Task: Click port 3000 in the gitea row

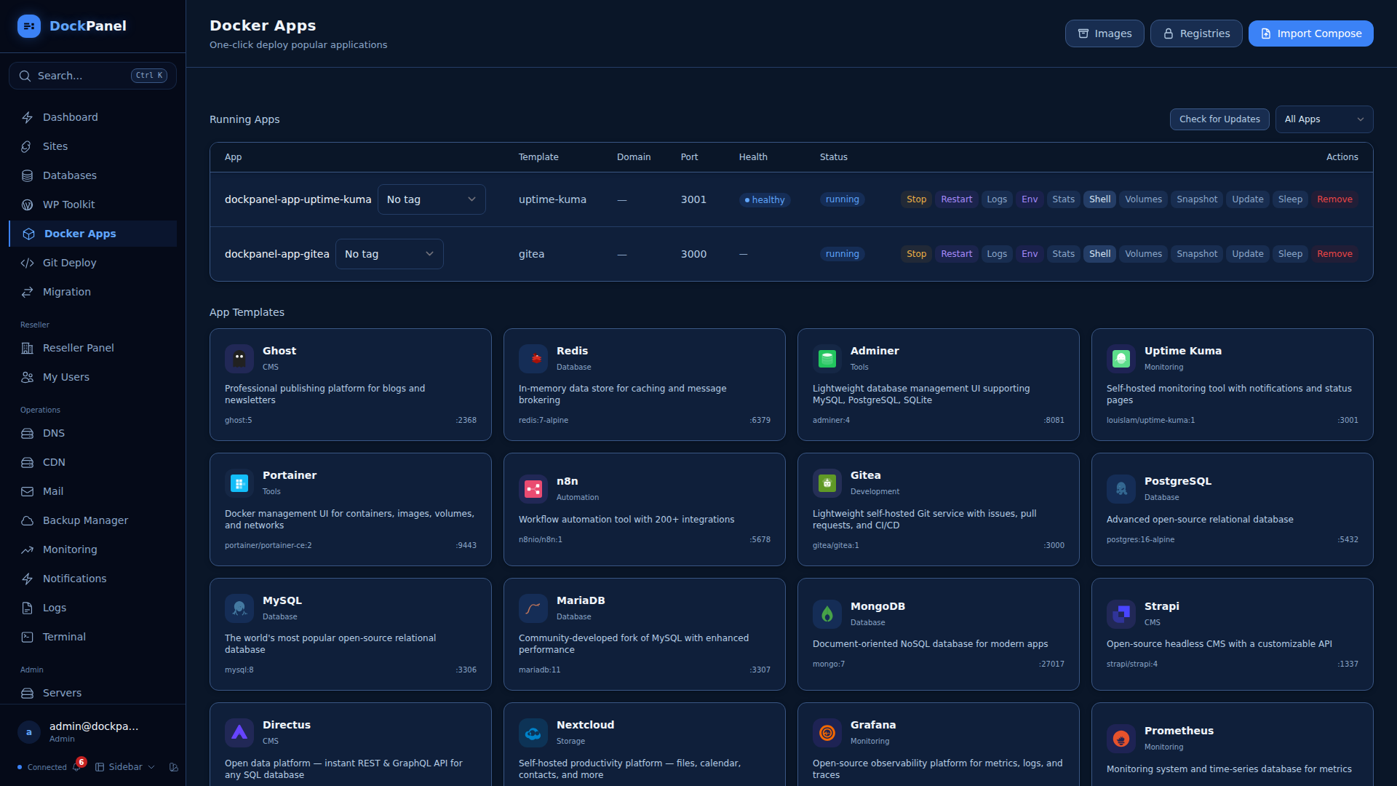Action: click(693, 254)
